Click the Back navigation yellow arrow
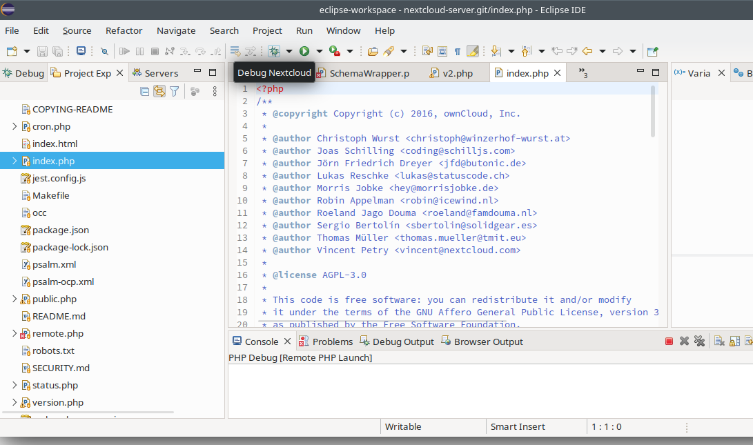This screenshot has height=445, width=753. [587, 51]
